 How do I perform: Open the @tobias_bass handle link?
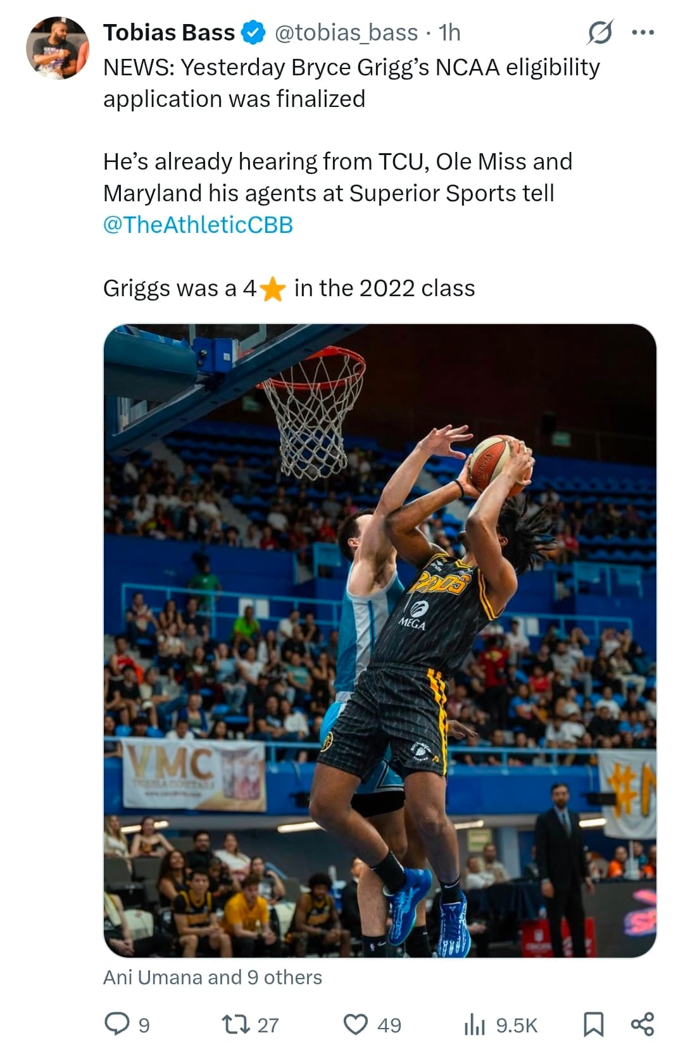(x=346, y=32)
